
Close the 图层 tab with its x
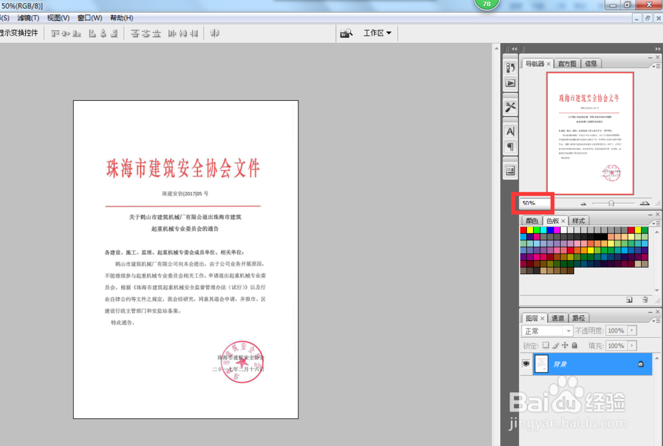[x=542, y=318]
